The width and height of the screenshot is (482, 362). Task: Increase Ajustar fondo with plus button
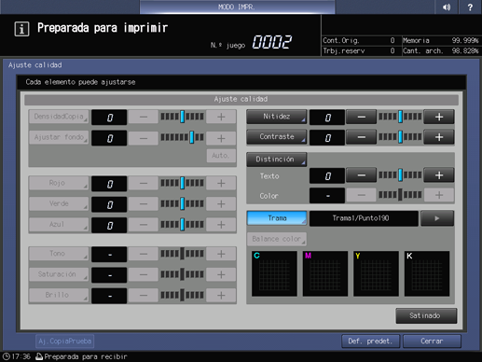click(x=221, y=138)
